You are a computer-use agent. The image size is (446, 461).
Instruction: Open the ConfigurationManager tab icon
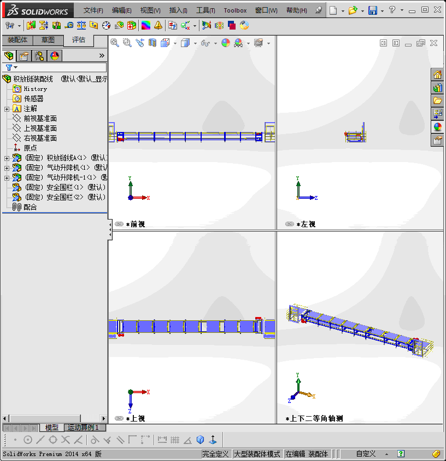pyautogui.click(x=39, y=55)
